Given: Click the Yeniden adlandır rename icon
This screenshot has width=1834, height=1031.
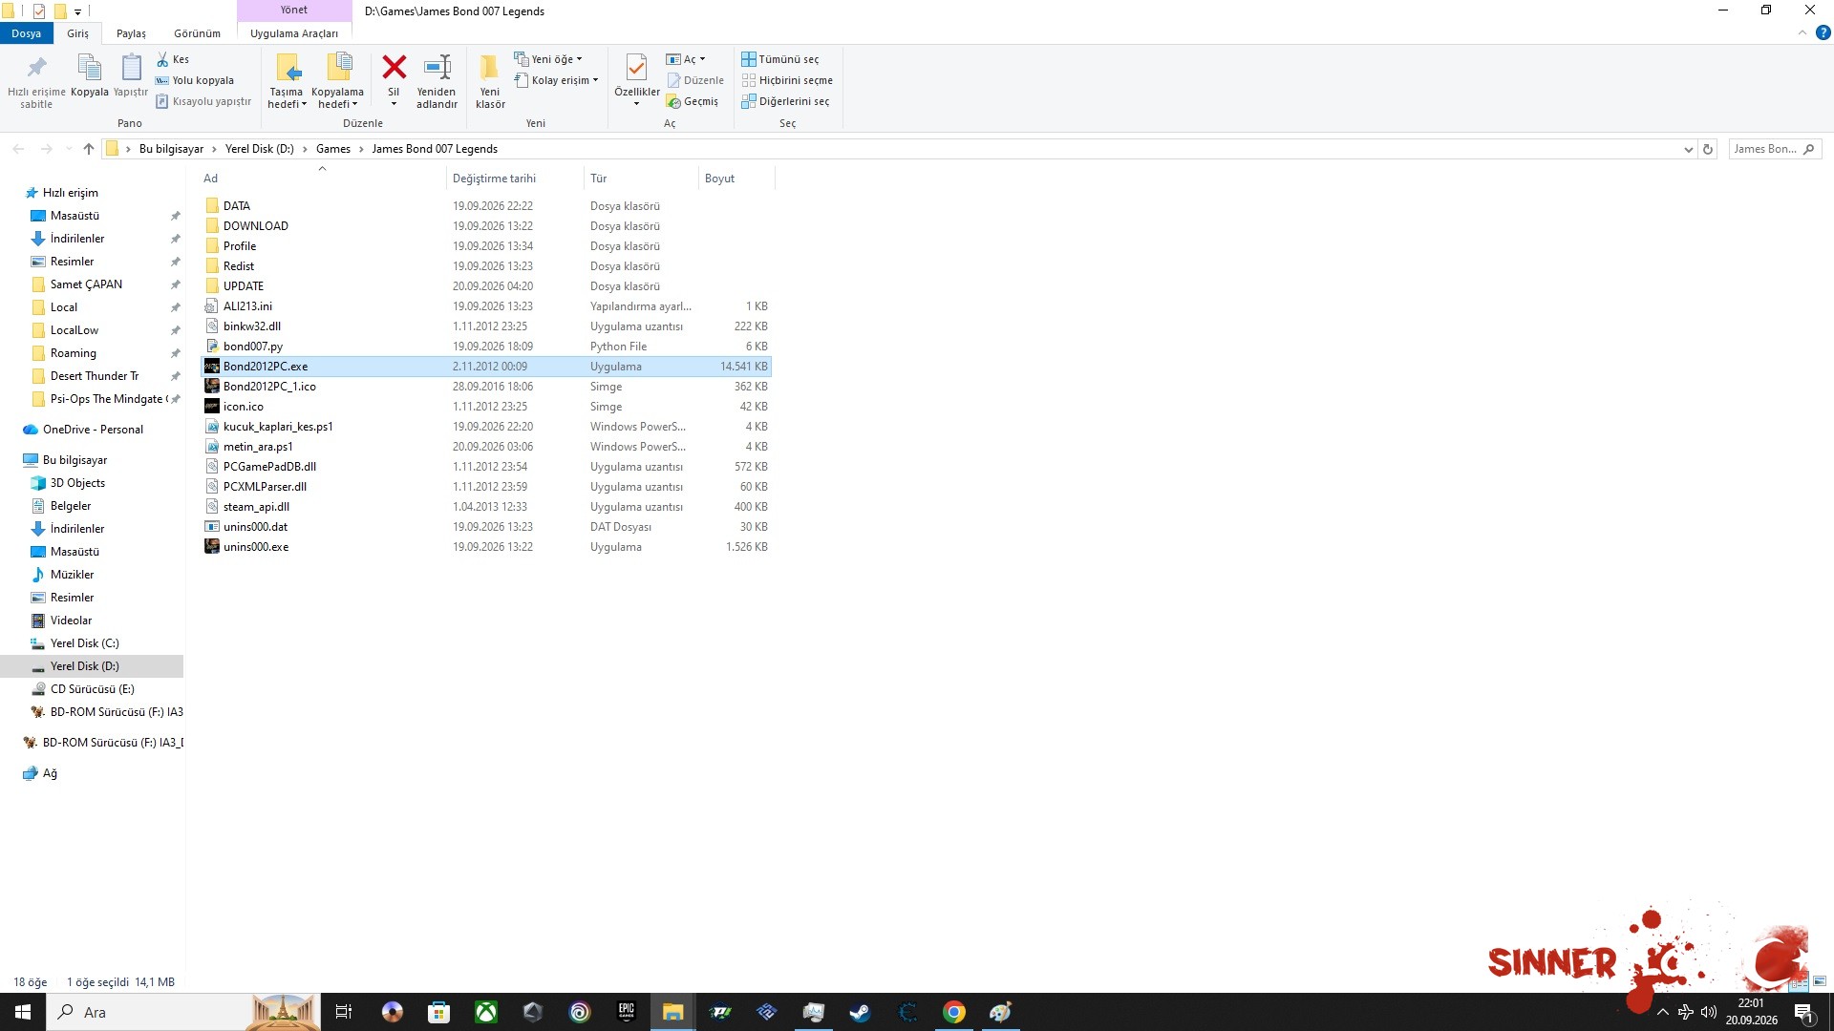Looking at the screenshot, I should tap(437, 68).
